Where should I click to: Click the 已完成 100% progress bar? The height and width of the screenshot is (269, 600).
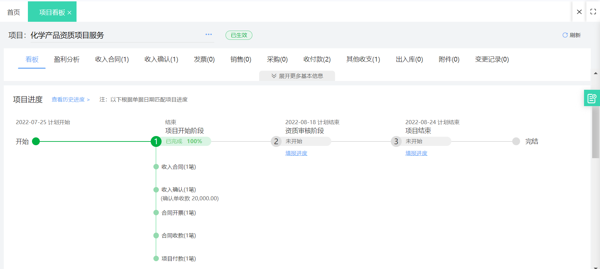(x=185, y=141)
